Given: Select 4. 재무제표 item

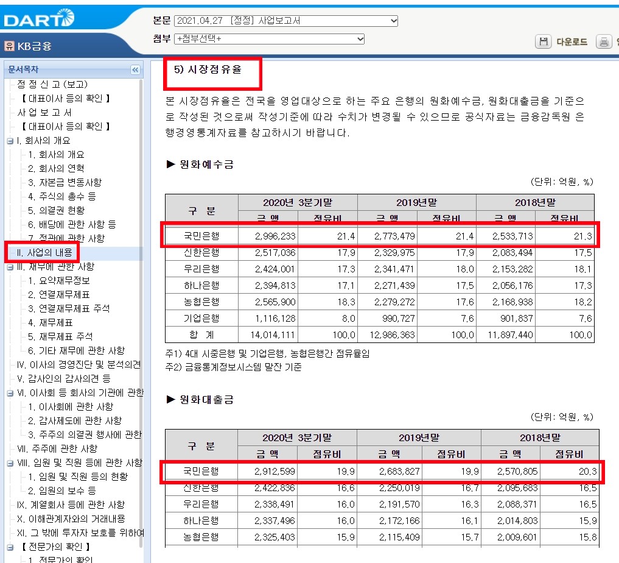Looking at the screenshot, I should 51,323.
